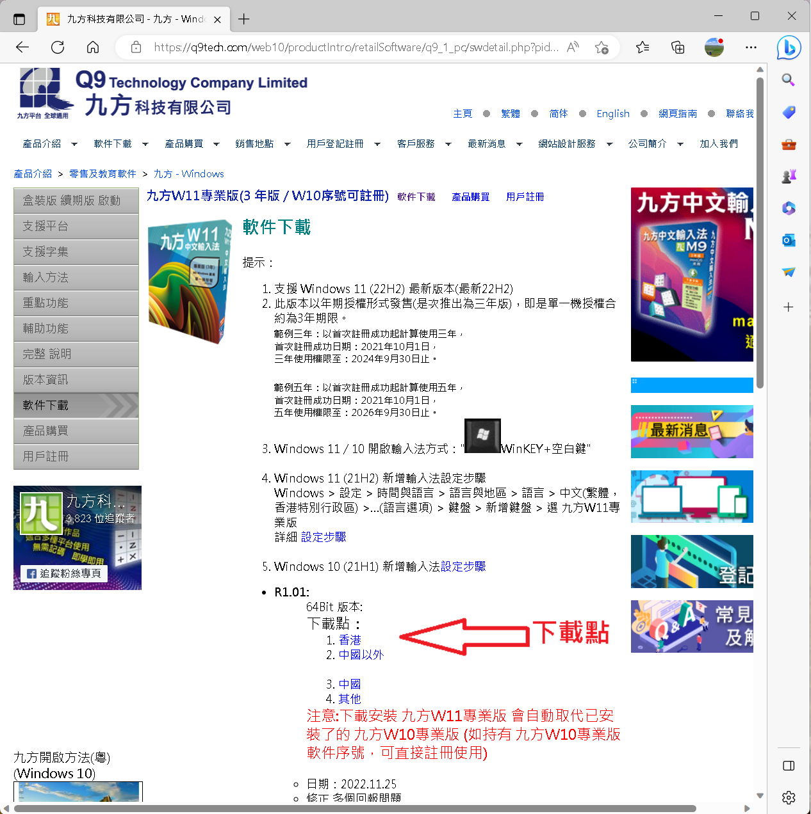
Task: Open the 網頁指南 header link
Action: point(678,113)
